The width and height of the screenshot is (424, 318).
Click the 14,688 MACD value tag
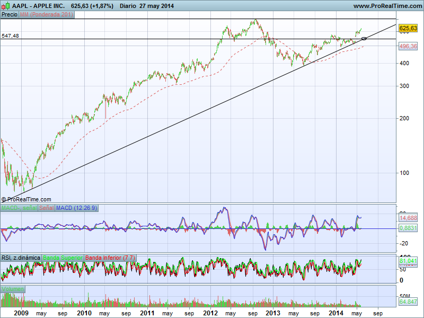coord(408,218)
